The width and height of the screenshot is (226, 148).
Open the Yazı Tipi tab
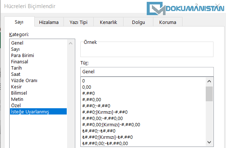point(79,22)
